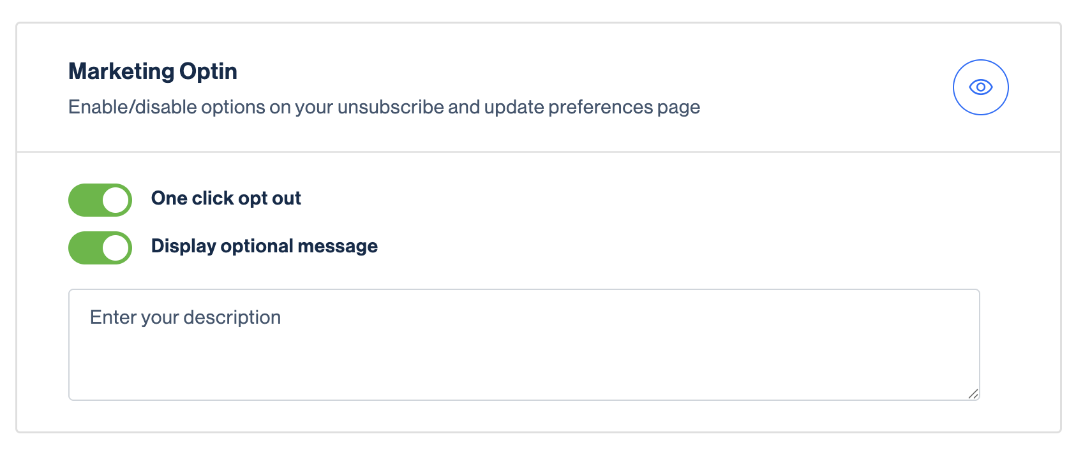Disable the One click opt out toggle

pos(100,199)
